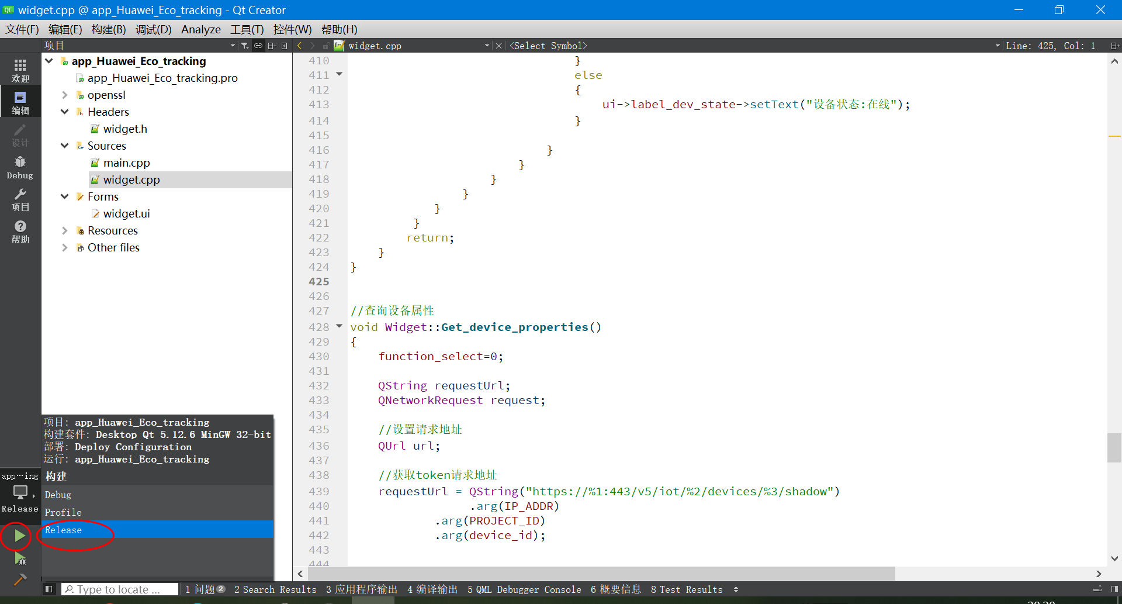Viewport: 1122px width, 604px height.
Task: Collapse the Sources folder
Action: [x=65, y=146]
